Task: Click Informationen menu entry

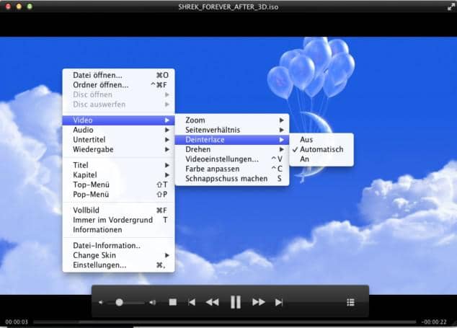Action: (x=119, y=229)
